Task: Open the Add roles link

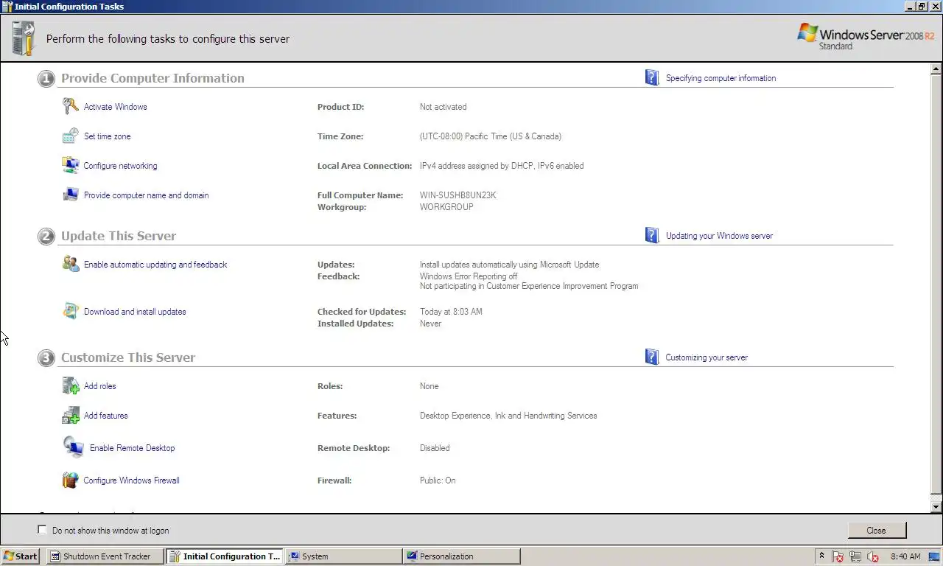Action: (x=100, y=386)
